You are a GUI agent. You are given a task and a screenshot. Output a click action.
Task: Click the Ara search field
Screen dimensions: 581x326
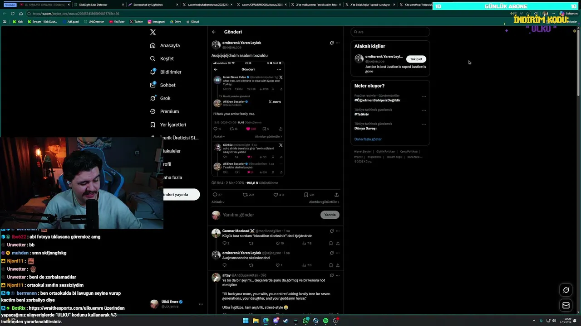coord(390,32)
